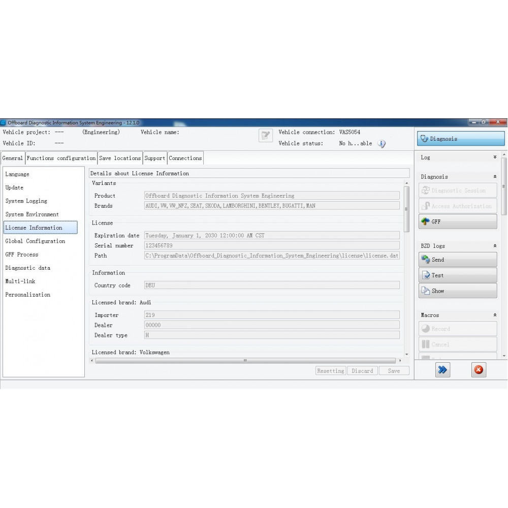Collapse the Diagnosis section
Screen dimensions: 508x508
pyautogui.click(x=495, y=177)
